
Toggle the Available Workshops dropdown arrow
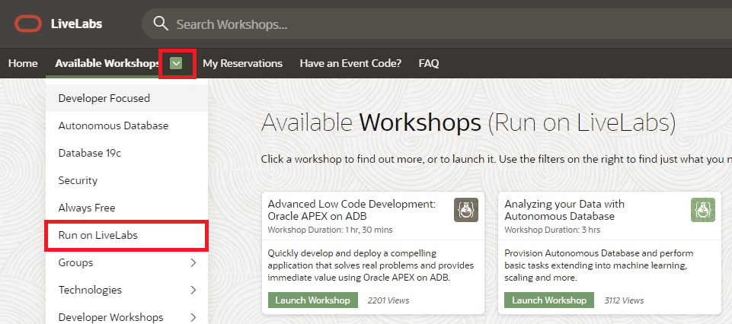(x=177, y=63)
